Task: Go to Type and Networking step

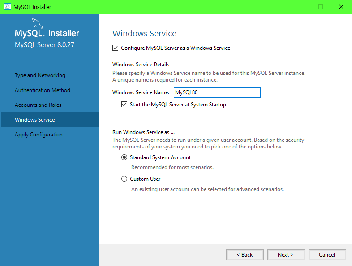Action: pyautogui.click(x=40, y=75)
